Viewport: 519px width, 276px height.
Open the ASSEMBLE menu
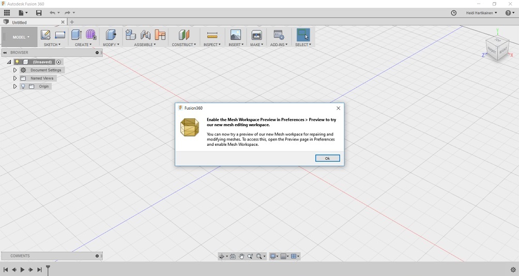click(x=145, y=44)
